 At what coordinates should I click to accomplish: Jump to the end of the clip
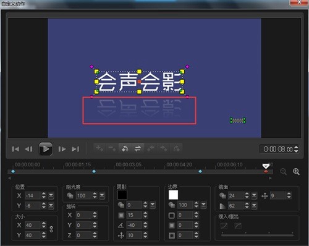(x=75, y=149)
